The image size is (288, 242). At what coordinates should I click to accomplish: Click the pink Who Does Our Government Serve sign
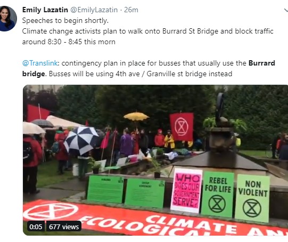pos(186,190)
